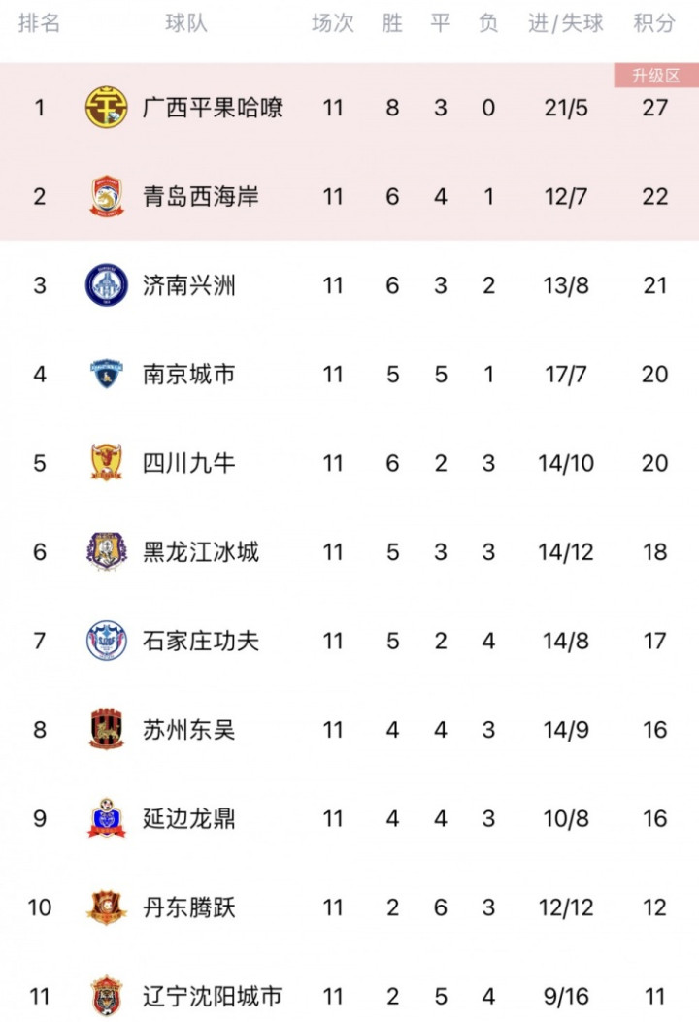Select the 排名 column header
The height and width of the screenshot is (1022, 699).
[39, 23]
